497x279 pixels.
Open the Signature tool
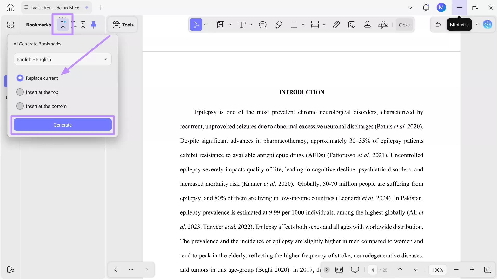pos(383,25)
